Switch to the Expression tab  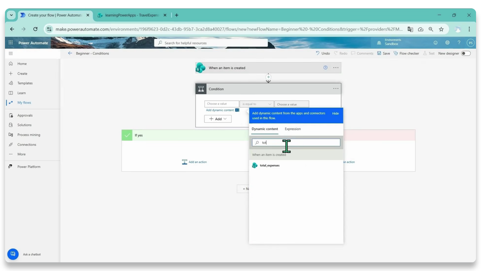(293, 129)
